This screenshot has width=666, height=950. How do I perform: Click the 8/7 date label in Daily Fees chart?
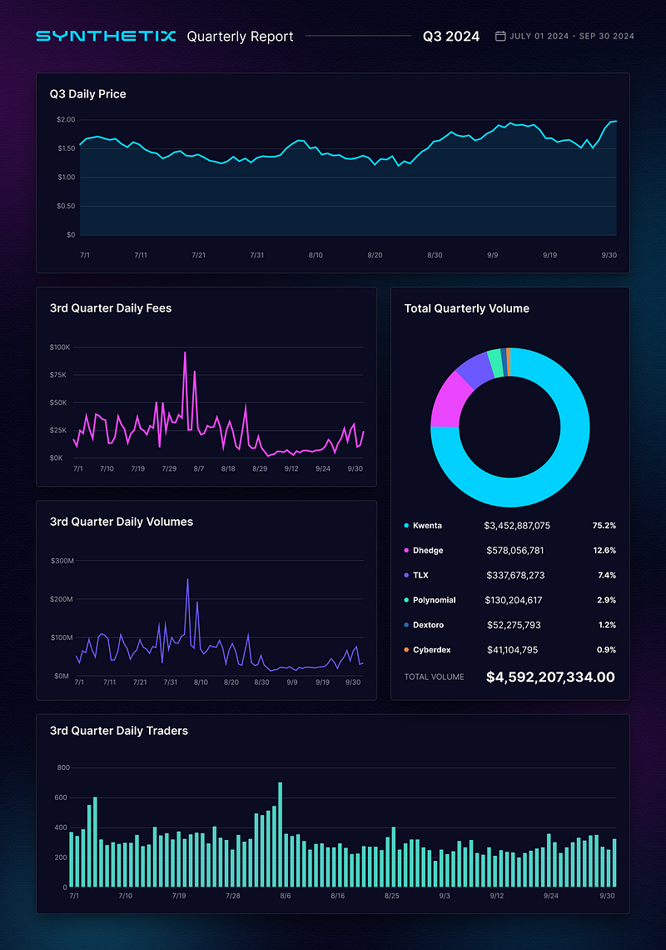tap(199, 469)
